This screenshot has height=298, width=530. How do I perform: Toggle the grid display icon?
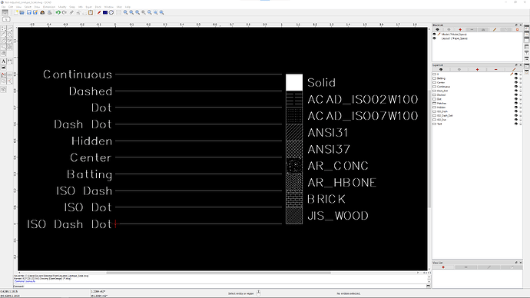[x=118, y=12]
